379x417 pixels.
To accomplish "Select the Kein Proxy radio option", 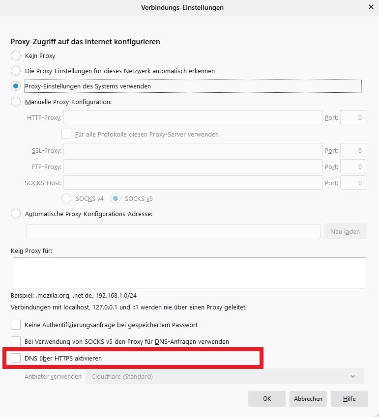I will point(16,56).
